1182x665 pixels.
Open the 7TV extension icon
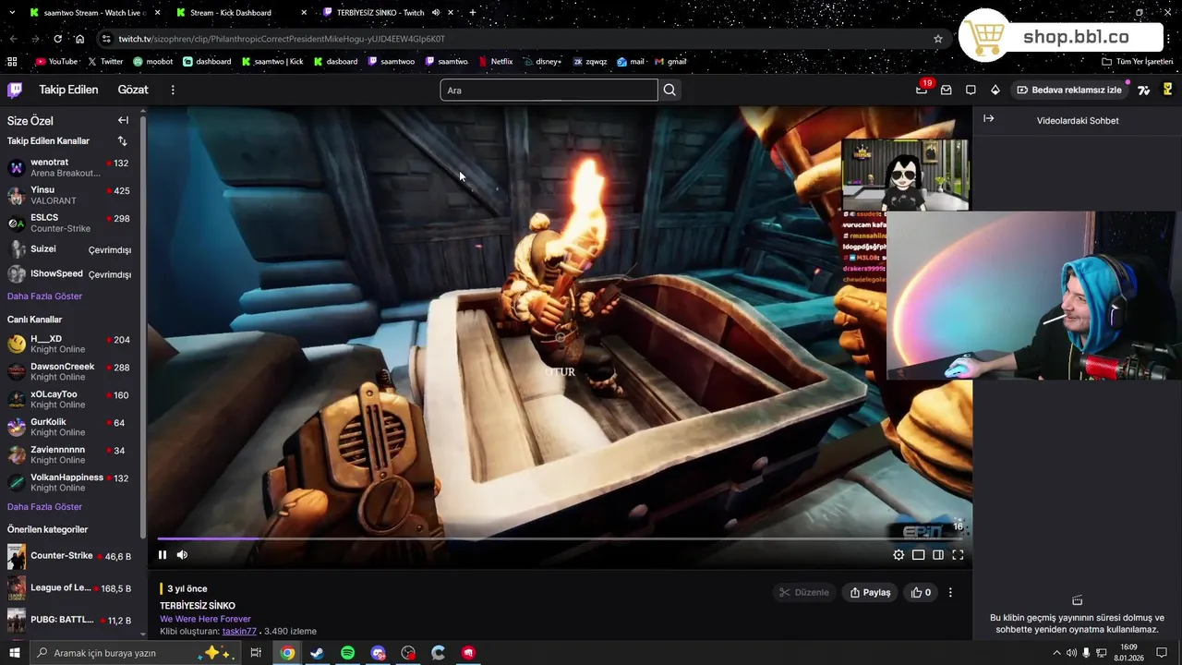pyautogui.click(x=1143, y=90)
